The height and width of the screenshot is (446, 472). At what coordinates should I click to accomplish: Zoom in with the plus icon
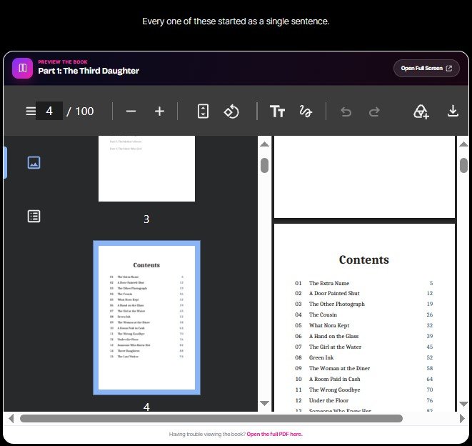(159, 111)
